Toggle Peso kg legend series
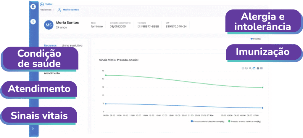The height and width of the screenshot is (138, 303). pyautogui.click(x=256, y=39)
